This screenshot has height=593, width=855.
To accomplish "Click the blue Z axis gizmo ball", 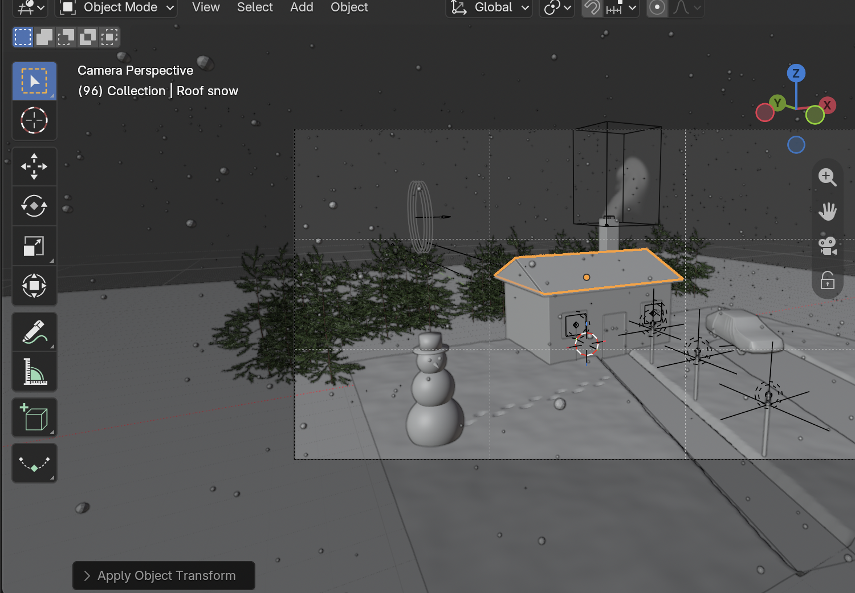I will point(796,73).
